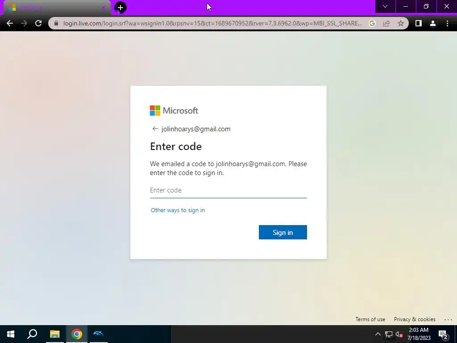Open Chrome's three-dot menu
The width and height of the screenshot is (457, 343).
447,23
